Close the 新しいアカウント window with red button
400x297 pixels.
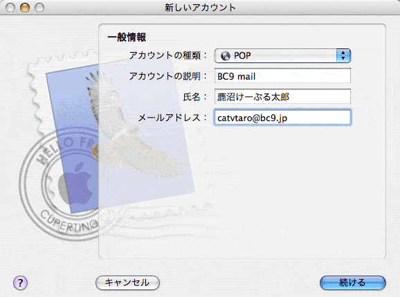pos(10,8)
